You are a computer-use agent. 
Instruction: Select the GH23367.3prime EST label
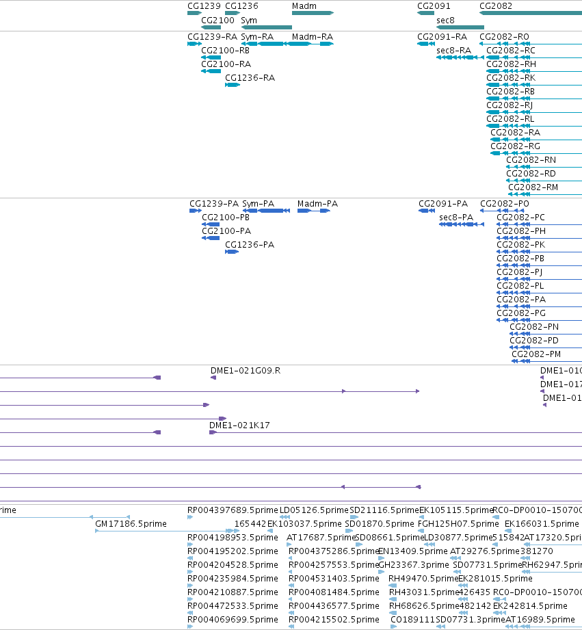[414, 564]
